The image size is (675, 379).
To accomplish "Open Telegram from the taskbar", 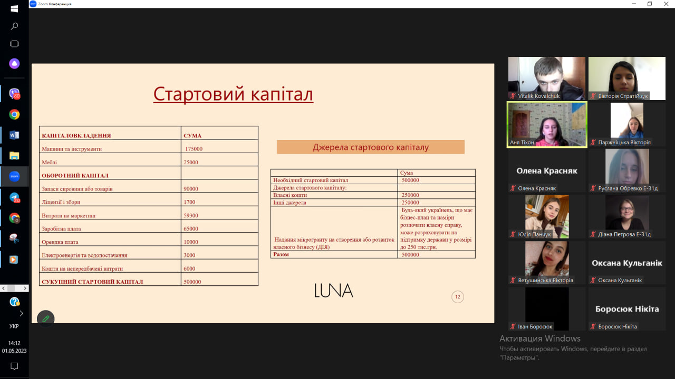I will (14, 197).
